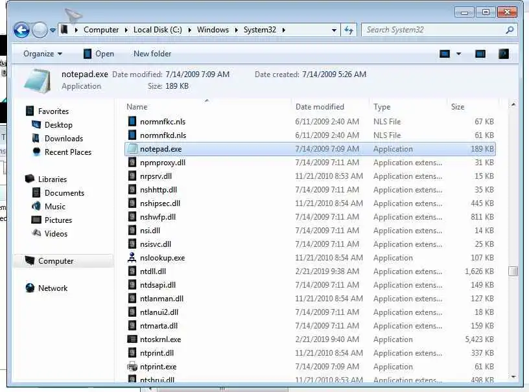Open the recent pages dropdown arrow
This screenshot has width=529, height=392.
[53, 30]
